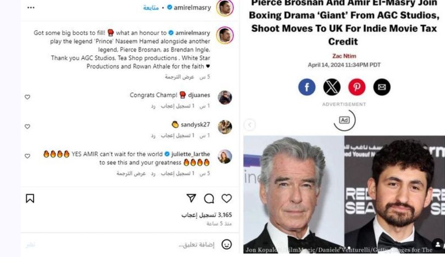Like sandysk27's comment with heart

click(x=27, y=127)
